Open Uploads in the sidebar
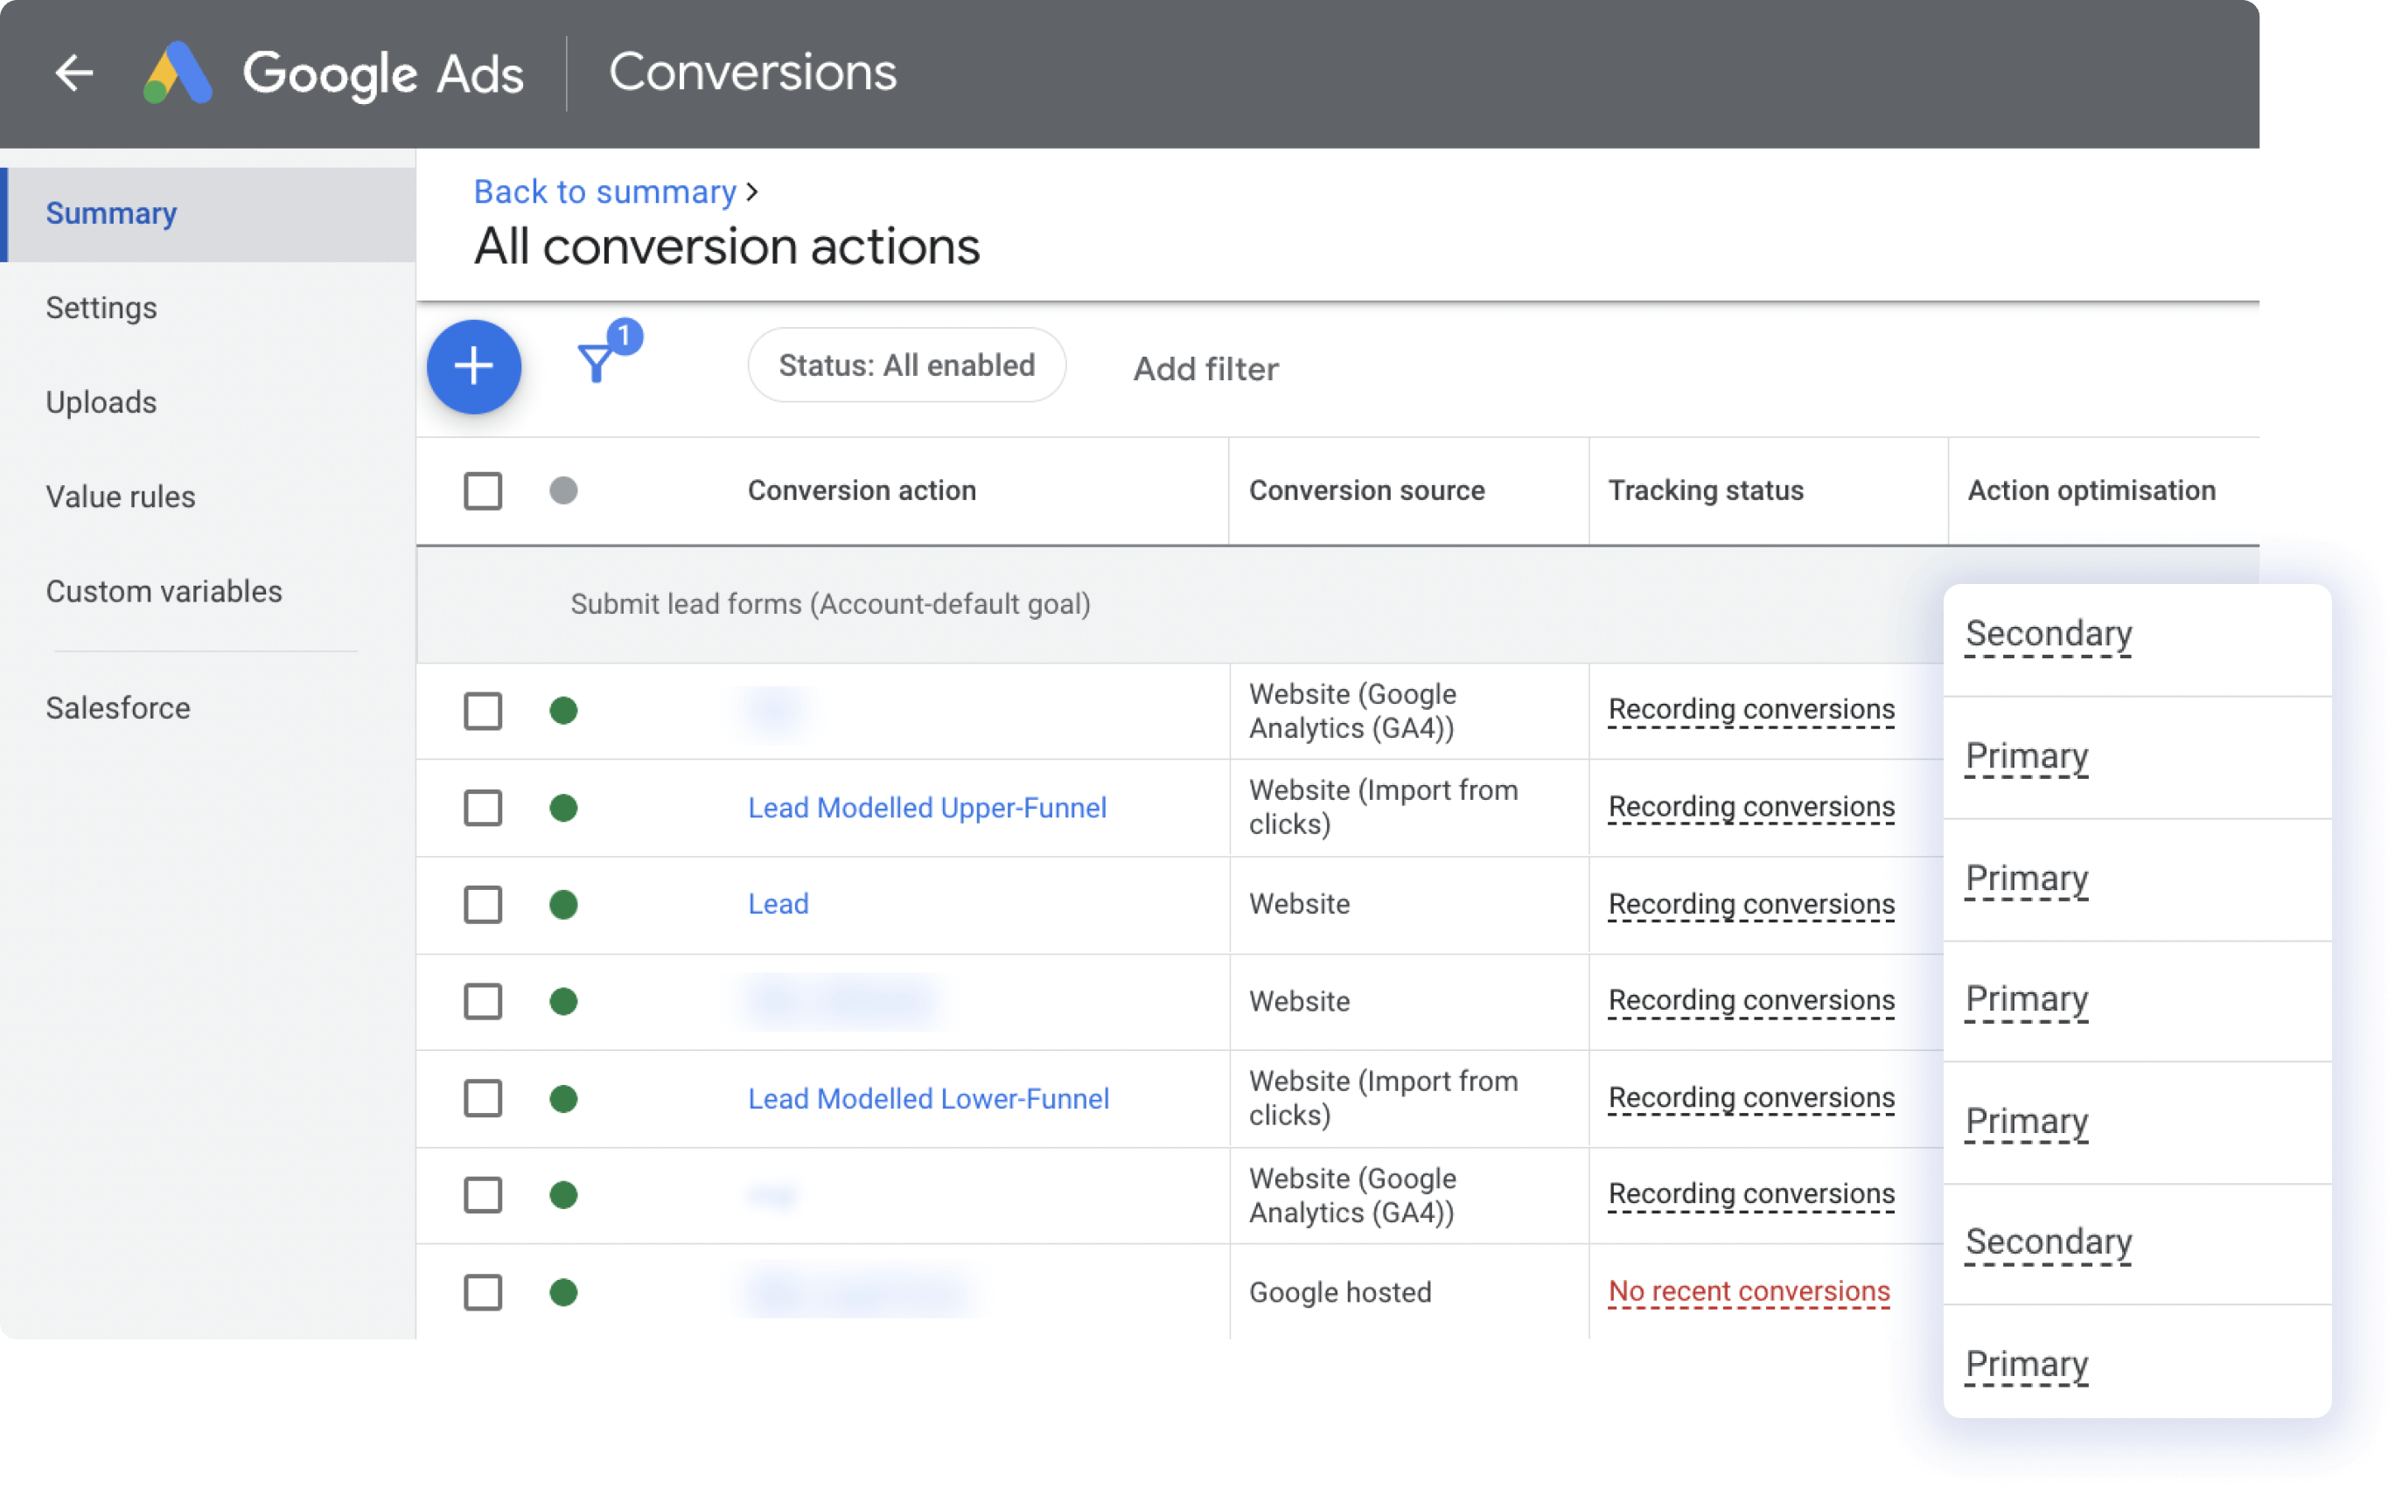The height and width of the screenshot is (1495, 2402). click(101, 402)
